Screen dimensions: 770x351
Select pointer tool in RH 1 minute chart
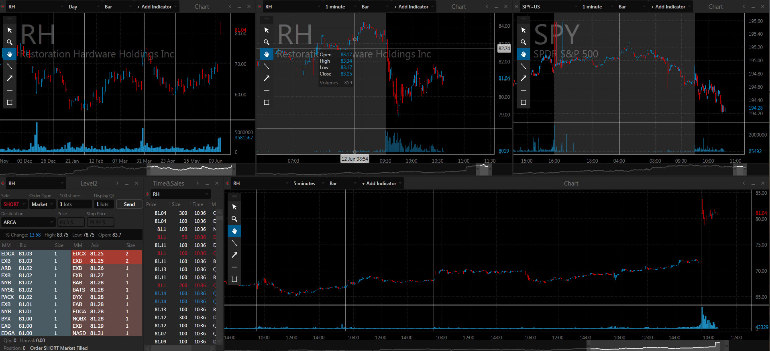pyautogui.click(x=267, y=30)
